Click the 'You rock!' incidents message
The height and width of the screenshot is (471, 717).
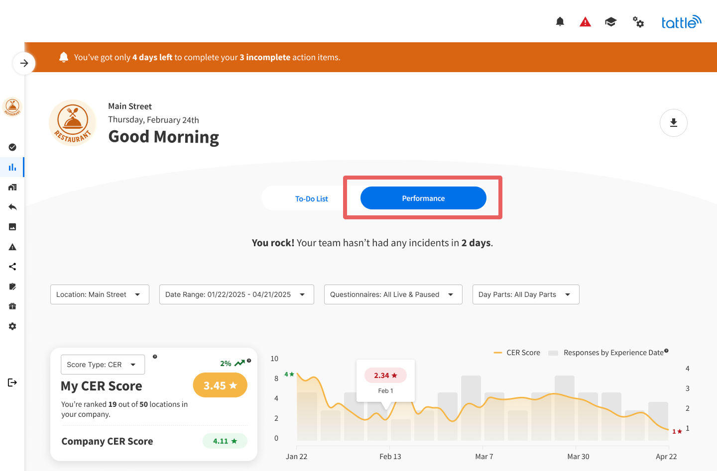pos(372,243)
